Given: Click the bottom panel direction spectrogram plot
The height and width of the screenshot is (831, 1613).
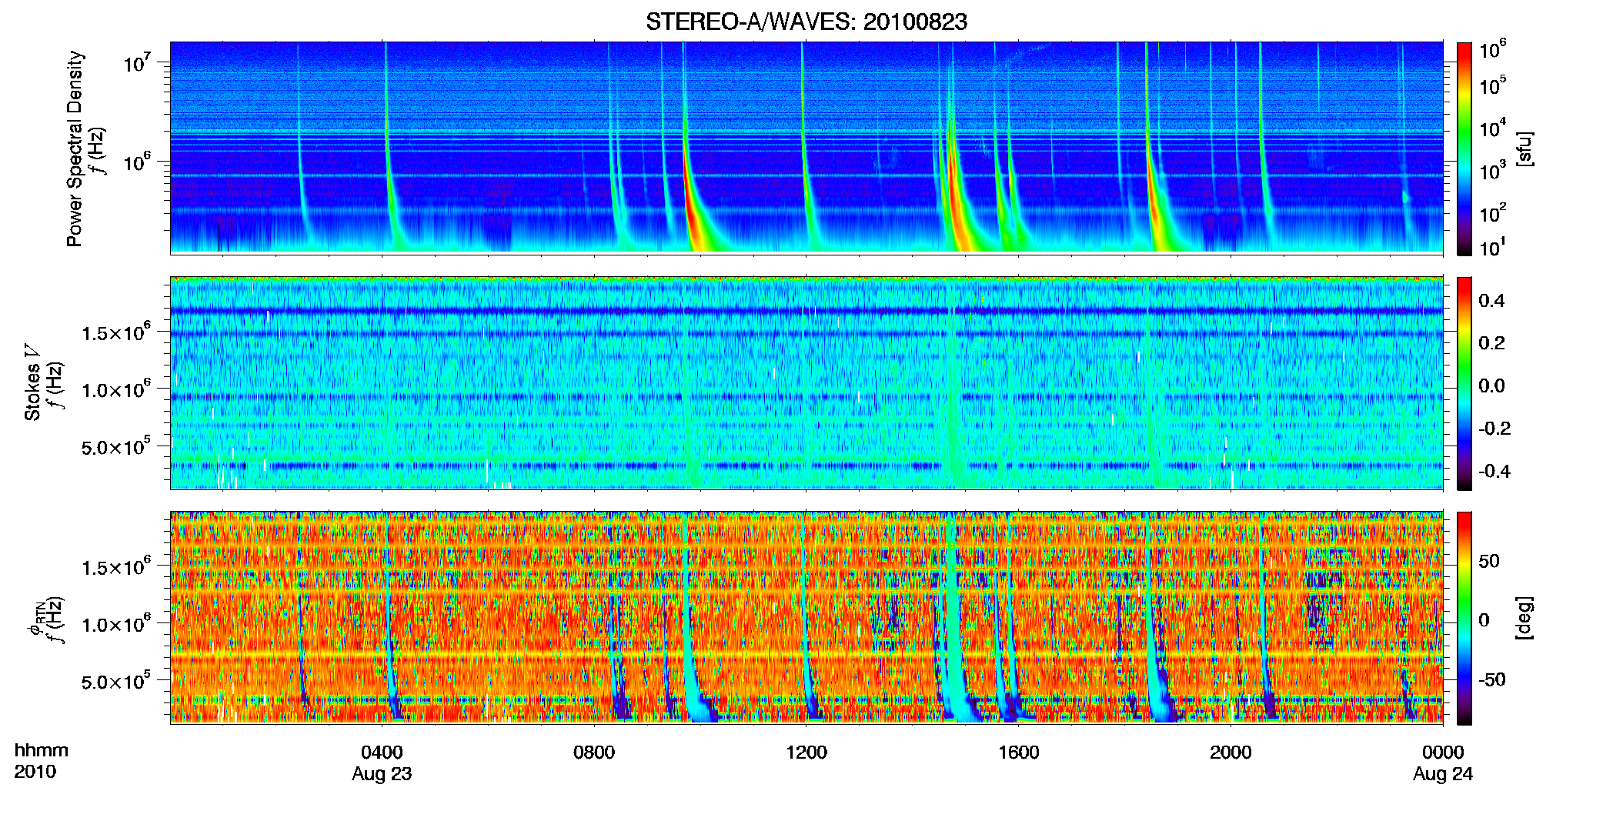Looking at the screenshot, I should tap(806, 617).
